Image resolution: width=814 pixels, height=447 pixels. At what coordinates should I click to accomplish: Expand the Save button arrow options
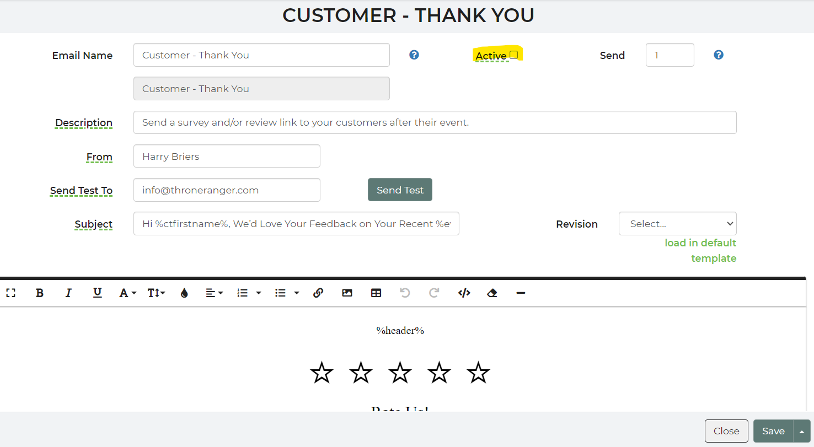click(802, 432)
